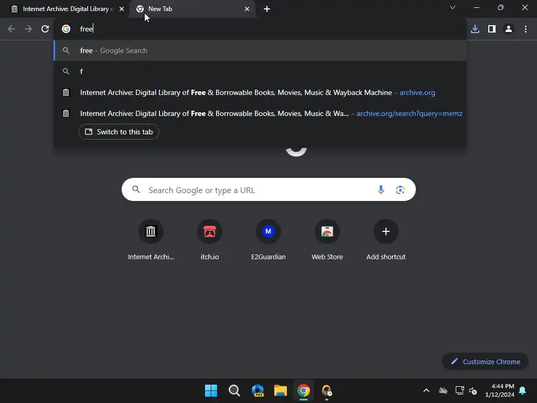Open the E2Guardian shortcut
Image resolution: width=537 pixels, height=403 pixels.
coord(268,240)
